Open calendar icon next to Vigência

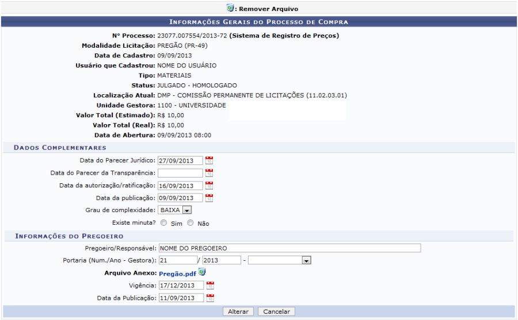pyautogui.click(x=210, y=286)
